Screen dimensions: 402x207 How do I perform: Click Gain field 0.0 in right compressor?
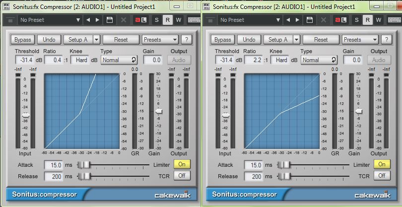coord(353,60)
